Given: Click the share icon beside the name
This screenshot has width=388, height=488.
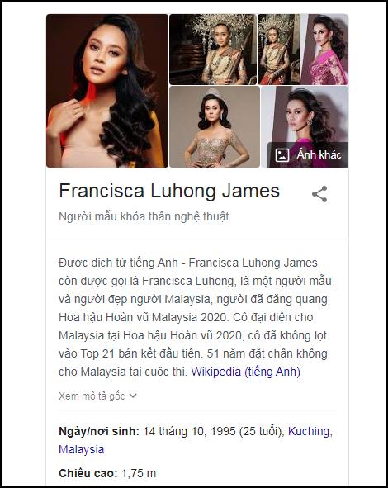Looking at the screenshot, I should 319,194.
